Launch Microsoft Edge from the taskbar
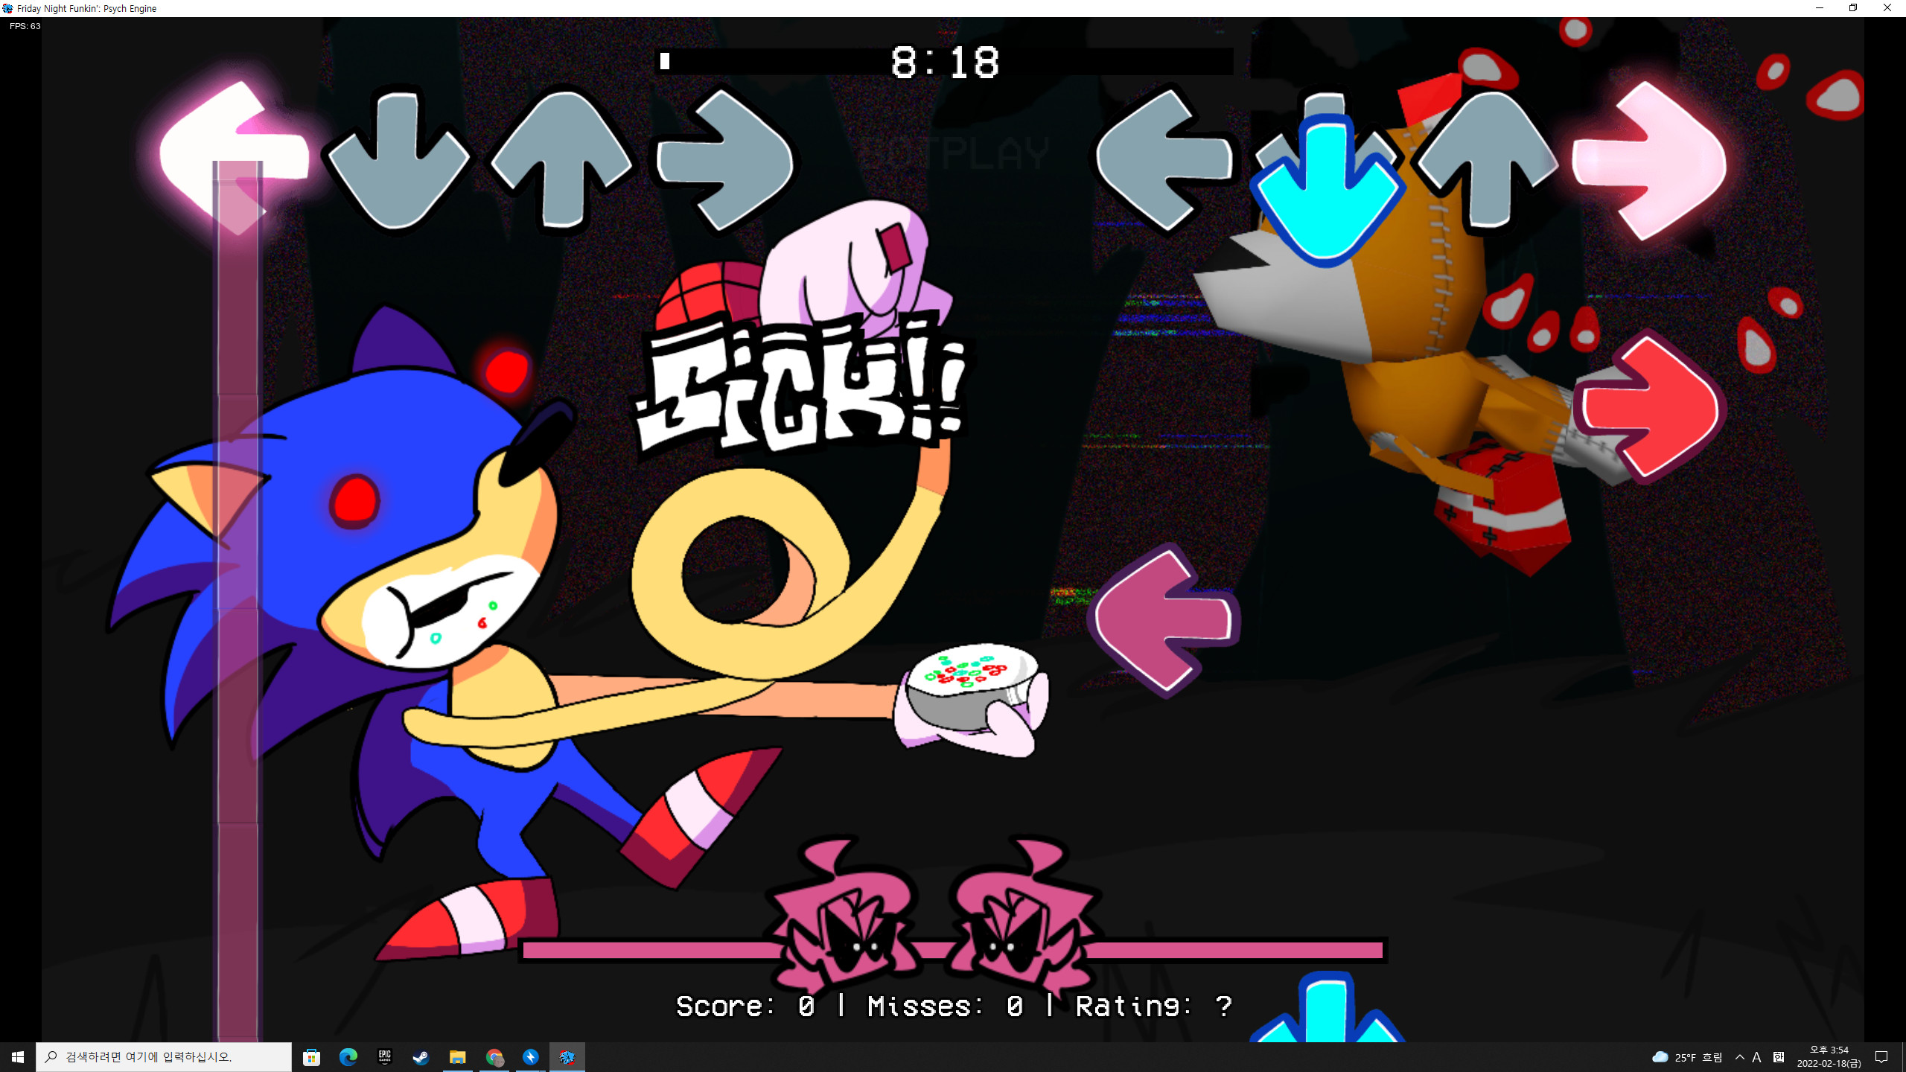 [348, 1057]
